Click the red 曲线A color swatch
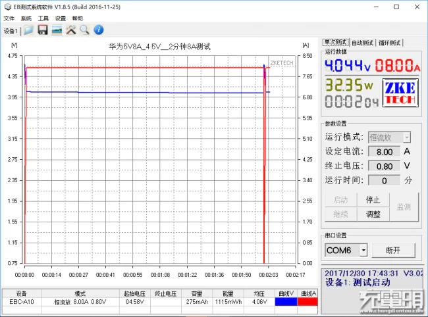The image size is (428, 317). [x=308, y=301]
